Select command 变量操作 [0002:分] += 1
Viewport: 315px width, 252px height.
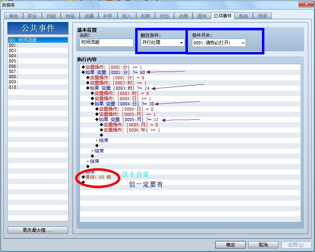click(x=190, y=67)
